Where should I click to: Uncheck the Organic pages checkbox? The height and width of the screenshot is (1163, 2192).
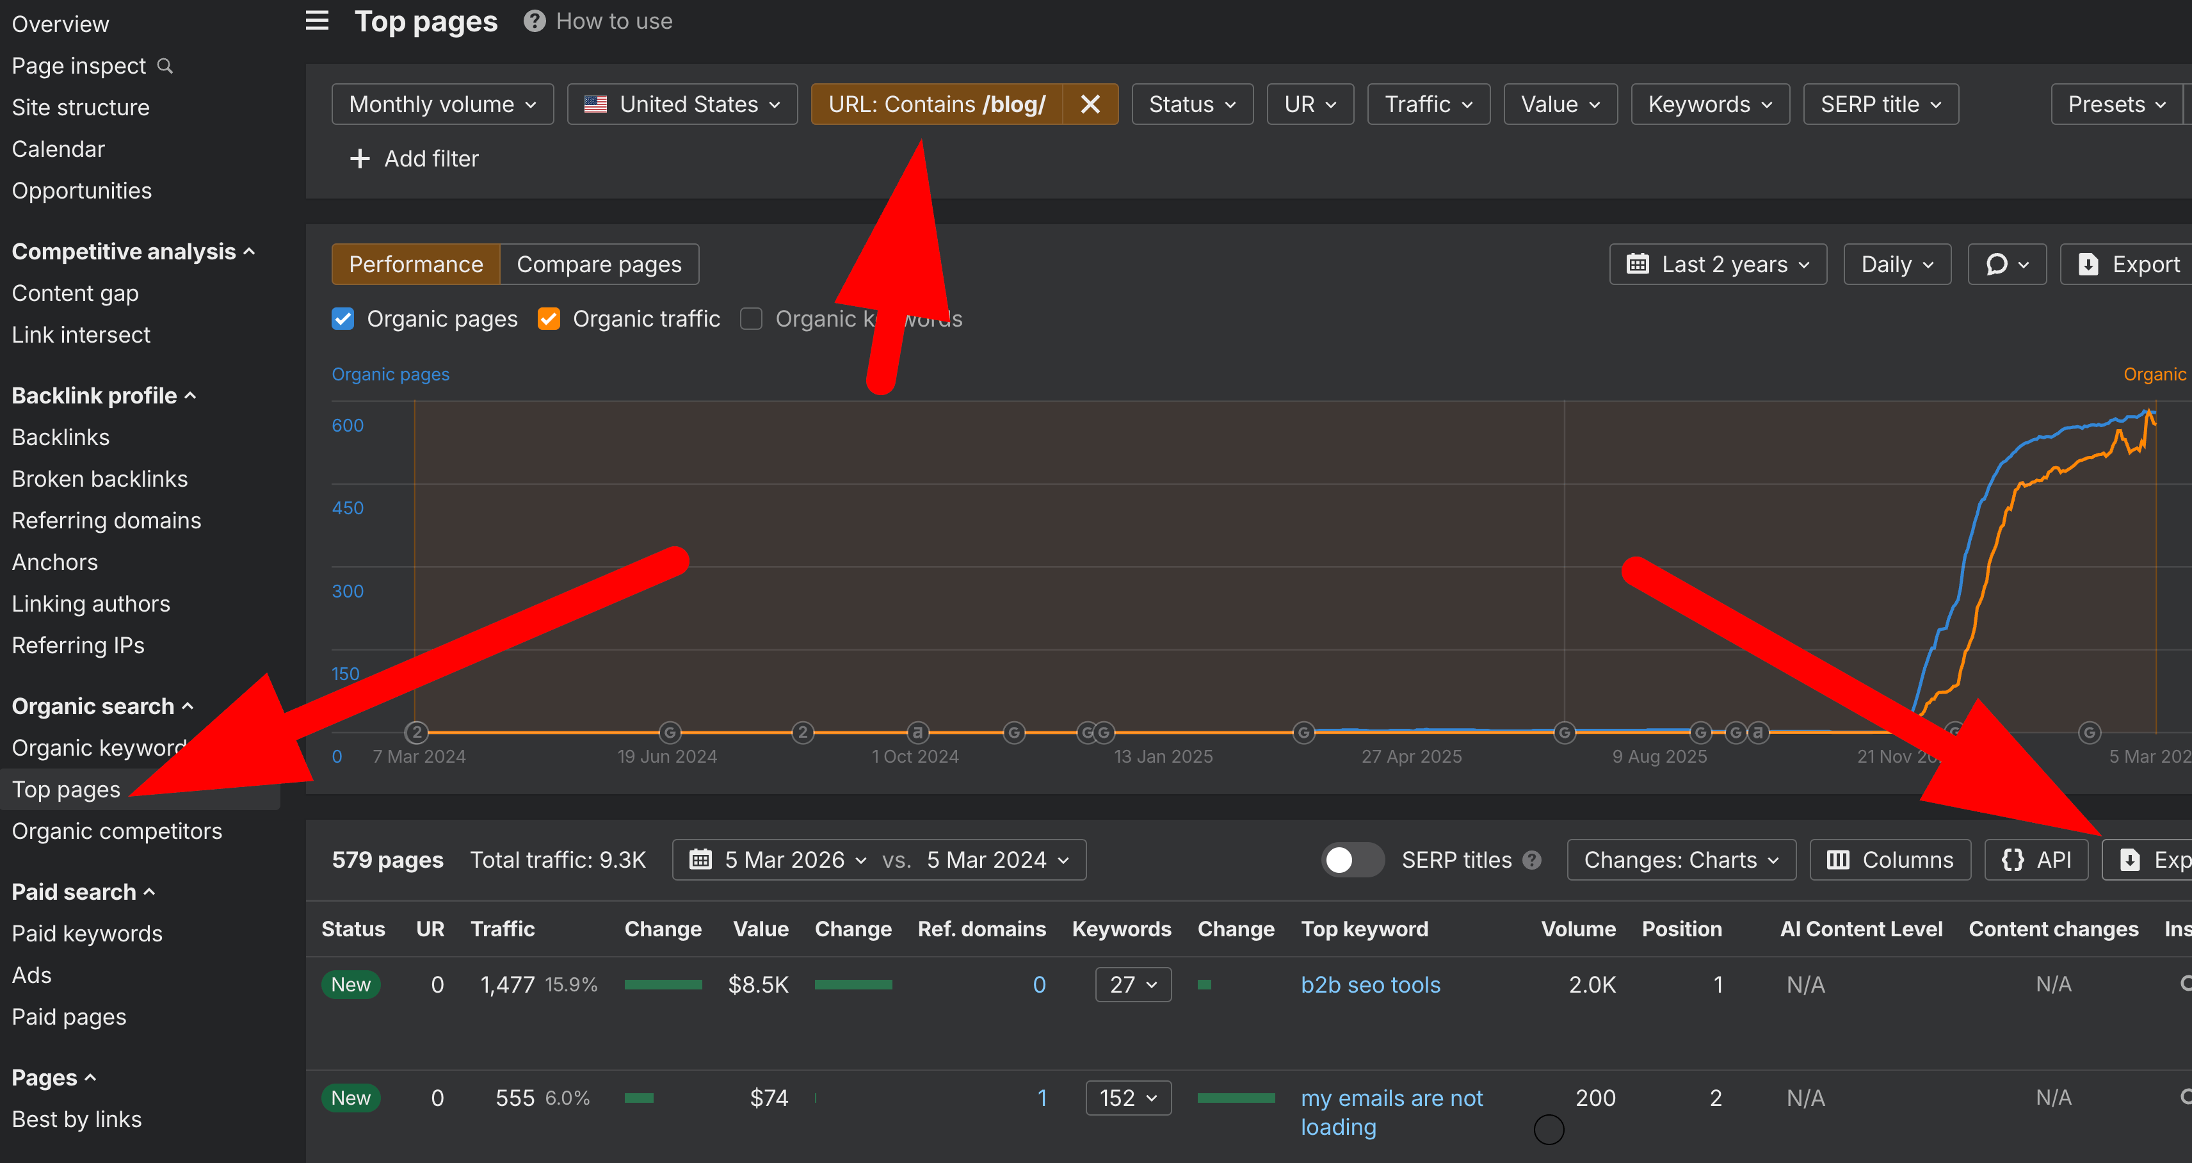(x=343, y=318)
